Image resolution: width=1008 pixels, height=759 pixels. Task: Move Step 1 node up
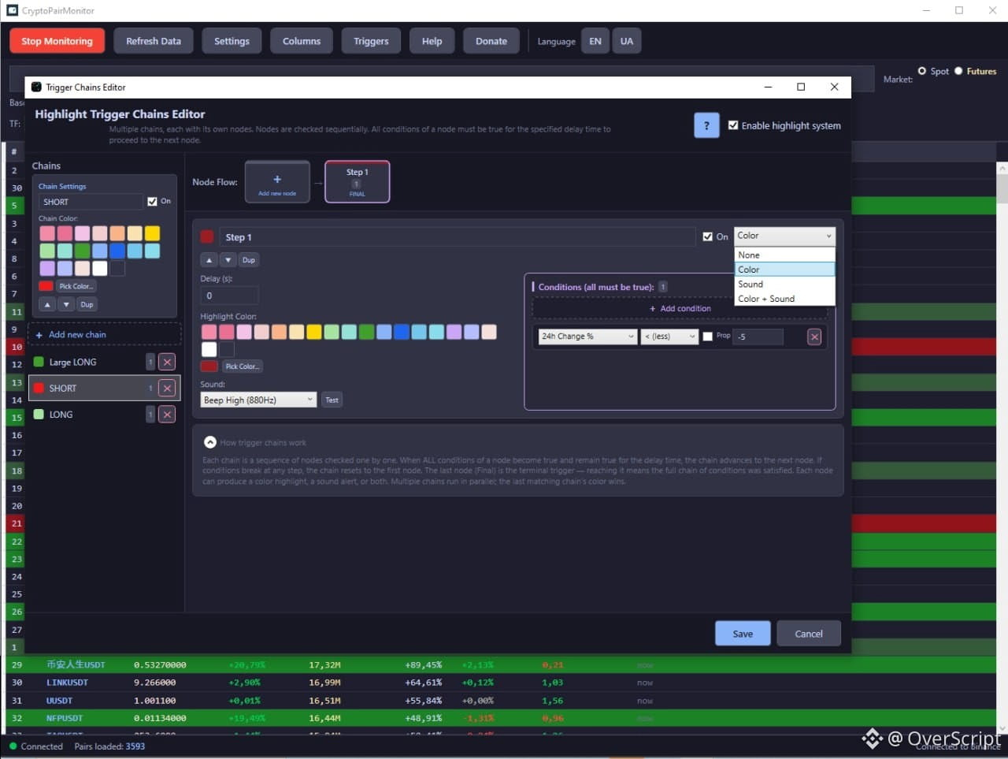tap(209, 260)
